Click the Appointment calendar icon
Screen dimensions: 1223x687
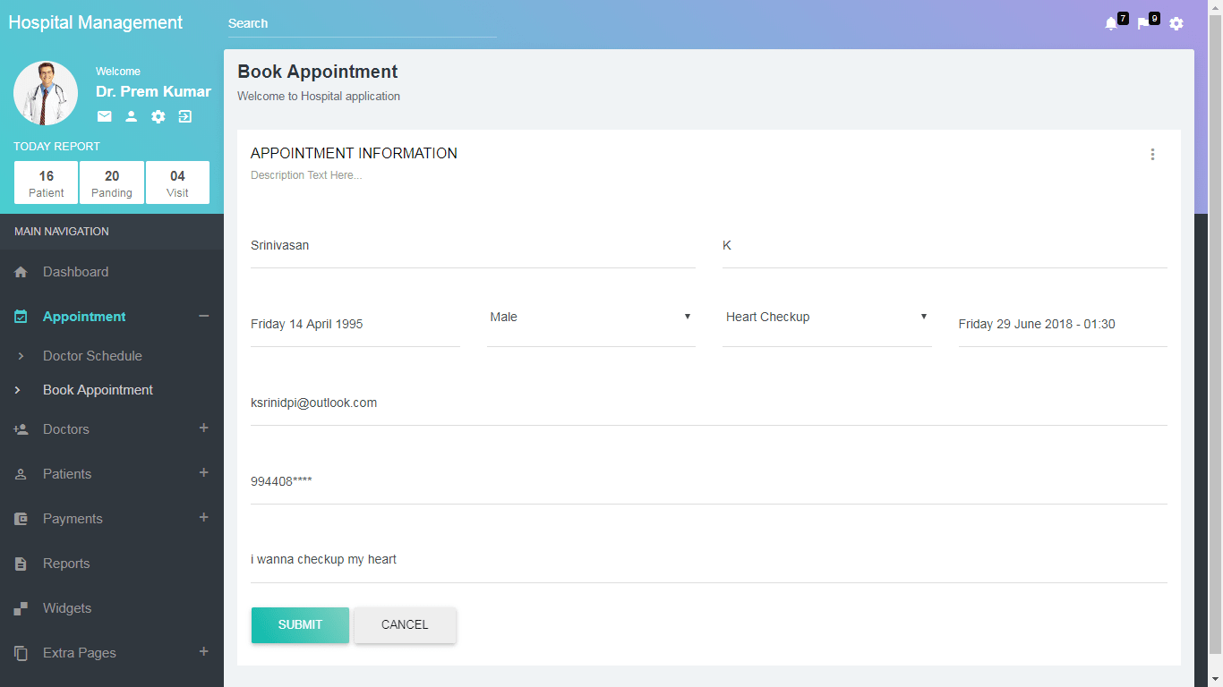point(21,317)
